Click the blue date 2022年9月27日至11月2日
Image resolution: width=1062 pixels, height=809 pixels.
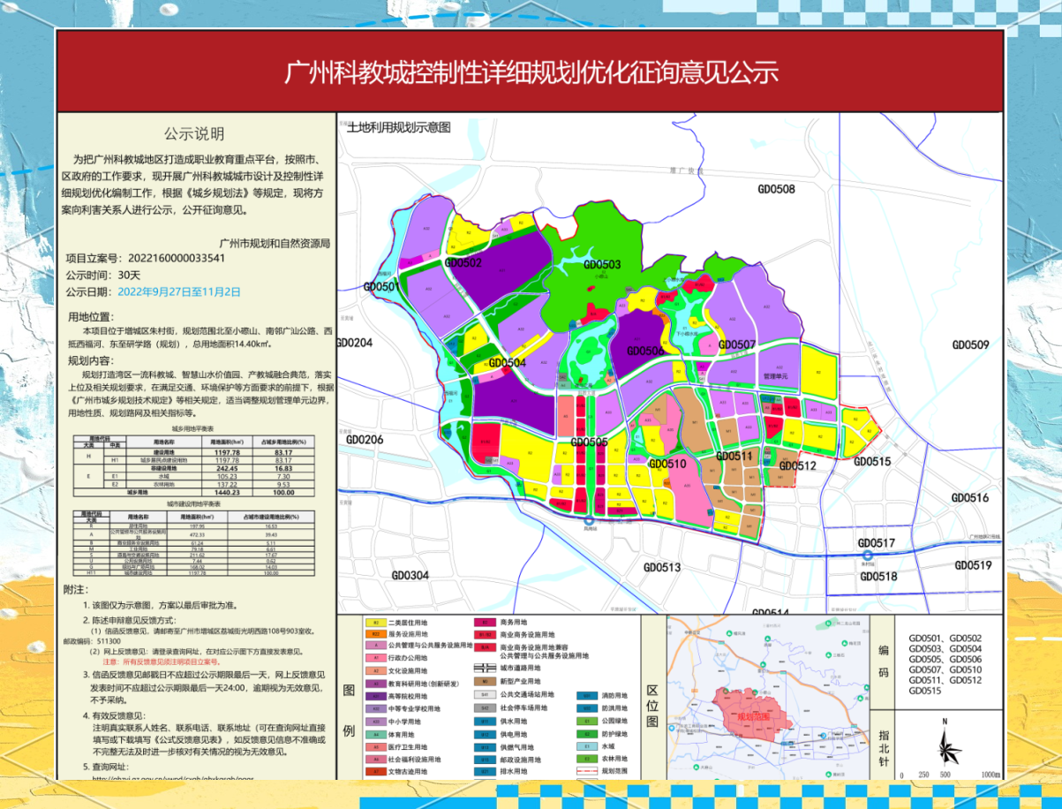coord(179,291)
